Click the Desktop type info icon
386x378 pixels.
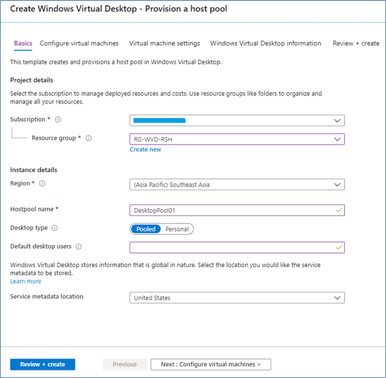(x=54, y=228)
